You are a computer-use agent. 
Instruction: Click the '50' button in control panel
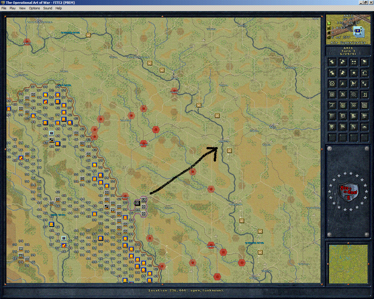[354, 105]
